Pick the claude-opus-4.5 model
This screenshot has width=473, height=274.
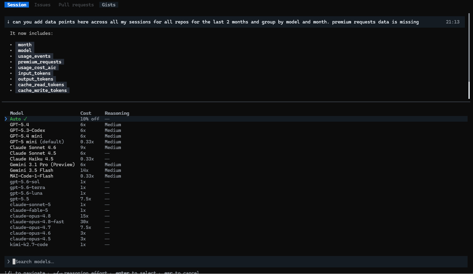30,239
